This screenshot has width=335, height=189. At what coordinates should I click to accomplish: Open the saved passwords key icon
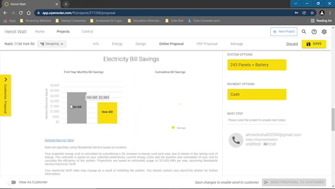tap(297, 13)
